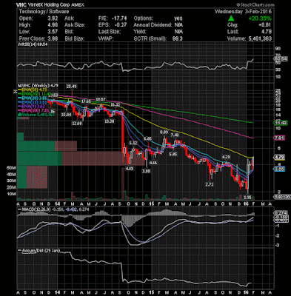Click the 13.30 low price label
This screenshot has width=291, height=296.
[110, 121]
